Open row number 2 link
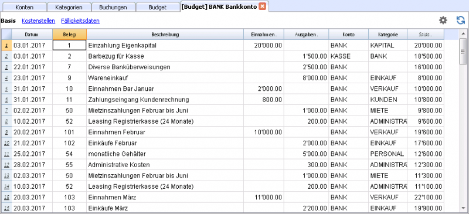 click(6, 56)
